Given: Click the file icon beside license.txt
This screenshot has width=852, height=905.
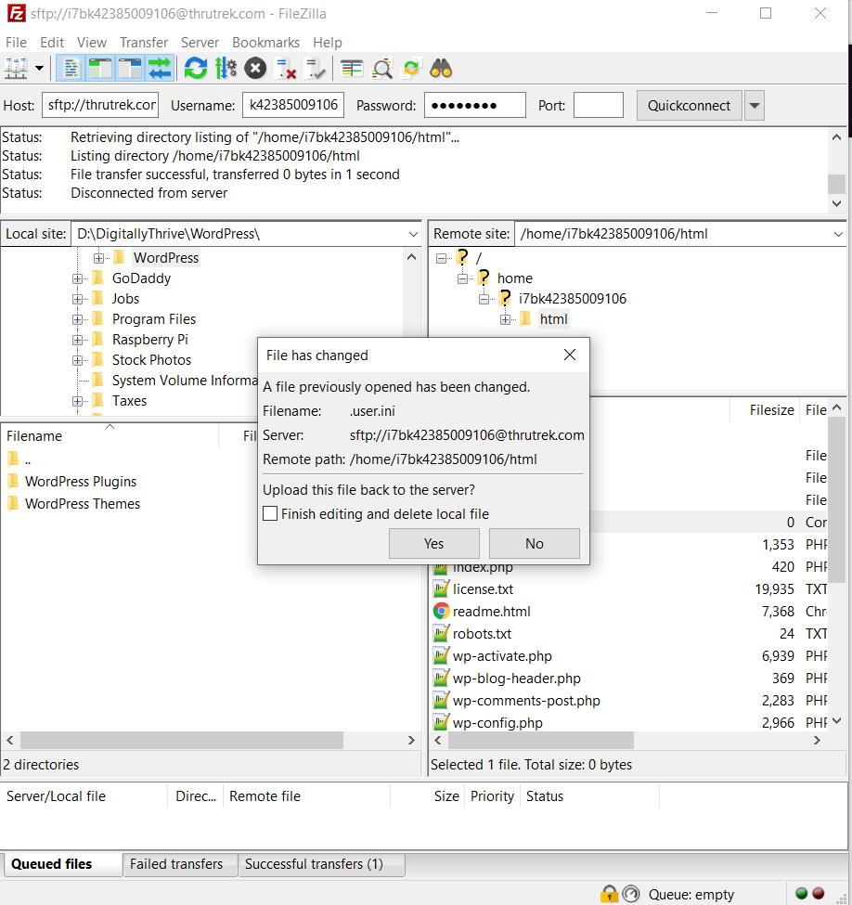Looking at the screenshot, I should point(441,588).
